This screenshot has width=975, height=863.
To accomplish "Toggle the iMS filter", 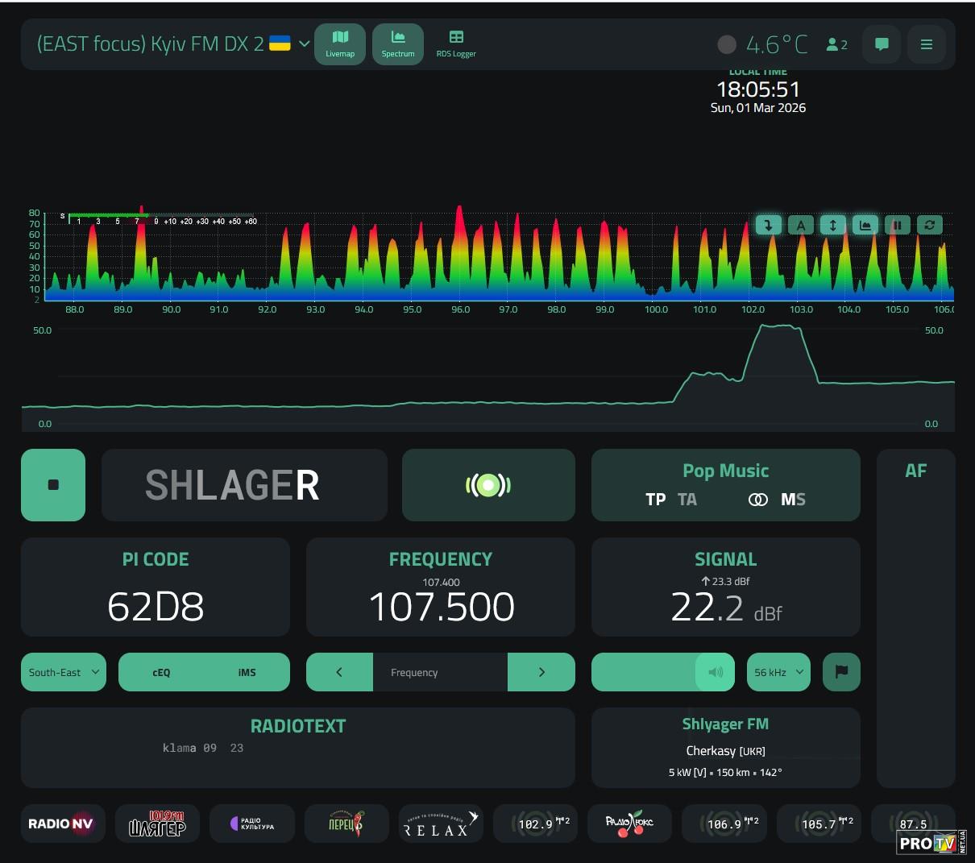I will tap(247, 672).
